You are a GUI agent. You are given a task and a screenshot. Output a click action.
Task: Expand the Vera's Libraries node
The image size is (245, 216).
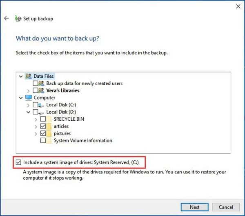[x=28, y=91]
